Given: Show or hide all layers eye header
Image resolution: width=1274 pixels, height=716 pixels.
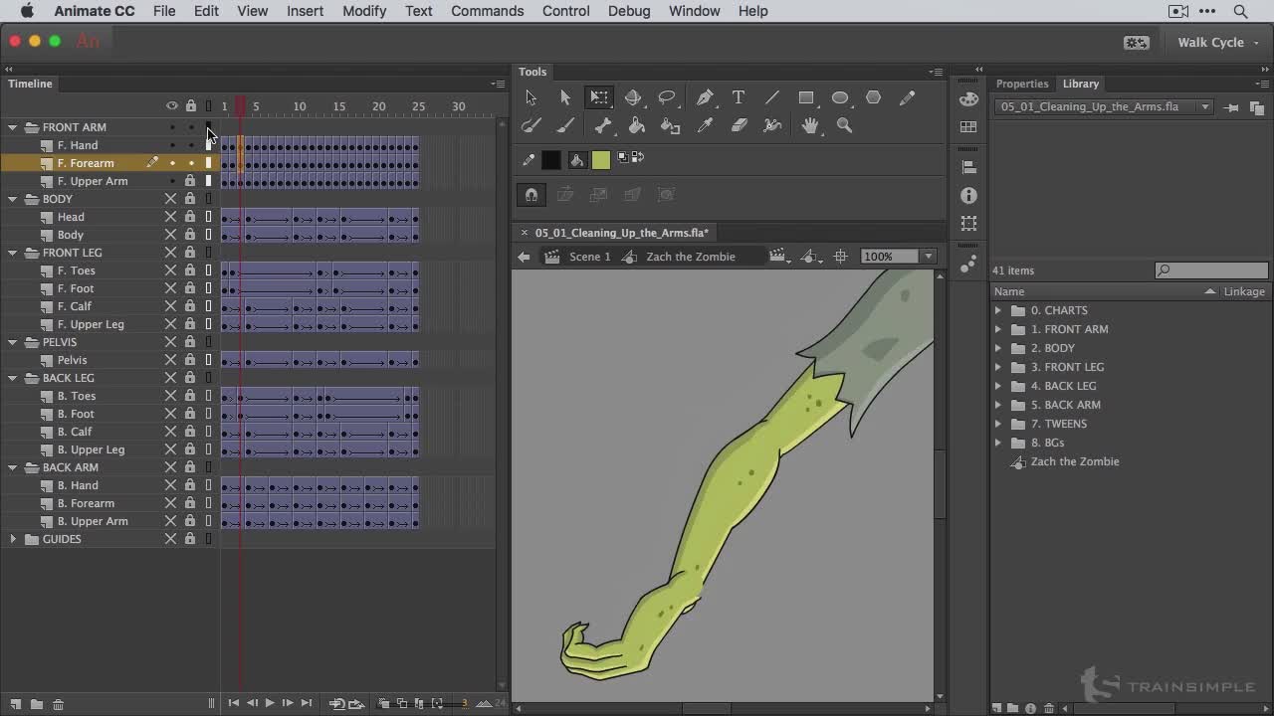Looking at the screenshot, I should click(x=171, y=106).
